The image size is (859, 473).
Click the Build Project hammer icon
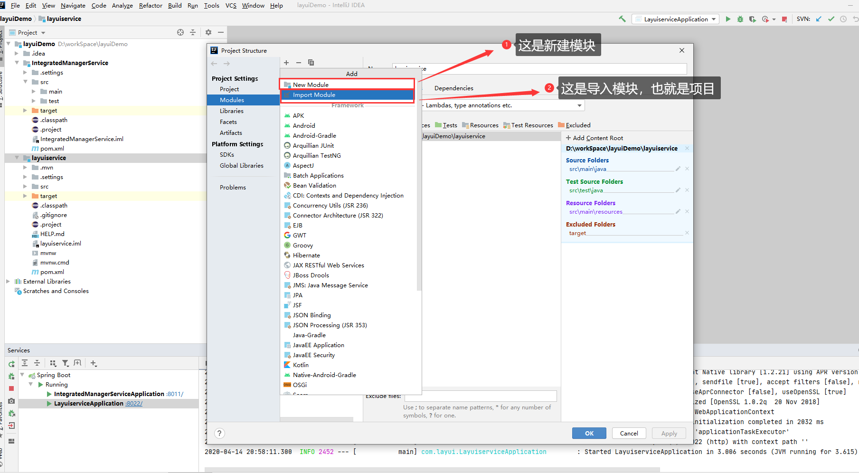coord(622,19)
